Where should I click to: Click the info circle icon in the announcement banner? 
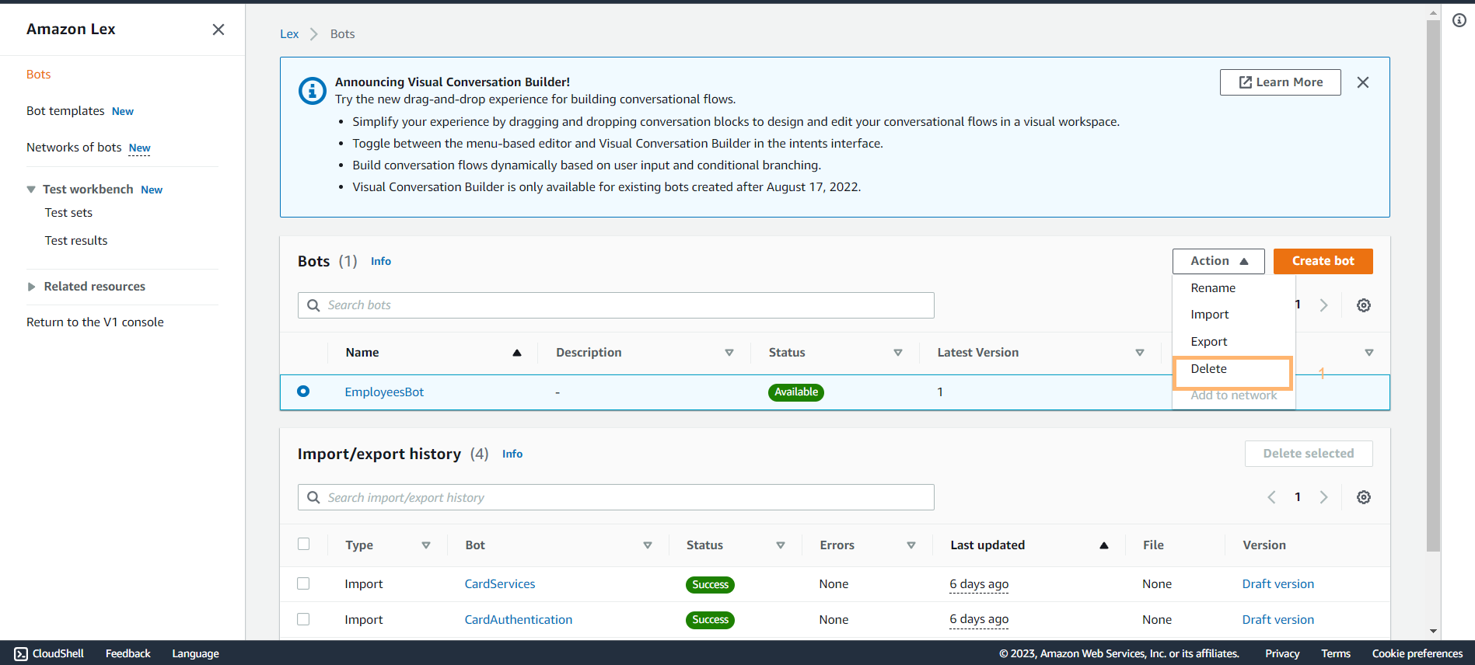click(x=313, y=91)
